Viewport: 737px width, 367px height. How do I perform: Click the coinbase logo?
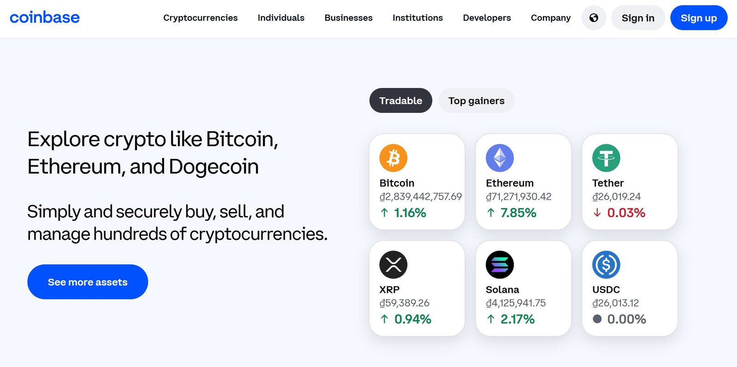[45, 17]
